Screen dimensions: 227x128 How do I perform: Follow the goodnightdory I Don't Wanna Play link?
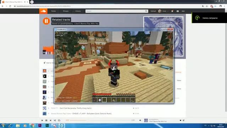click(75, 24)
